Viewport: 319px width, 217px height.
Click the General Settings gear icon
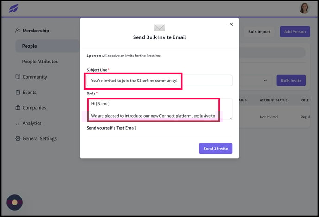(18, 139)
